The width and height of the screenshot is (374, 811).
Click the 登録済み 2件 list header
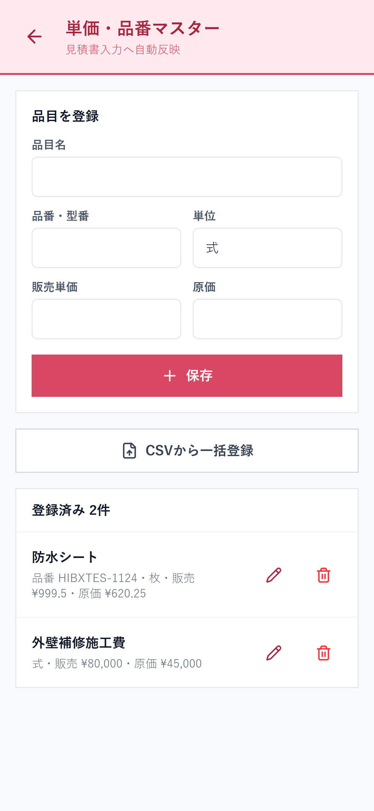point(71,510)
